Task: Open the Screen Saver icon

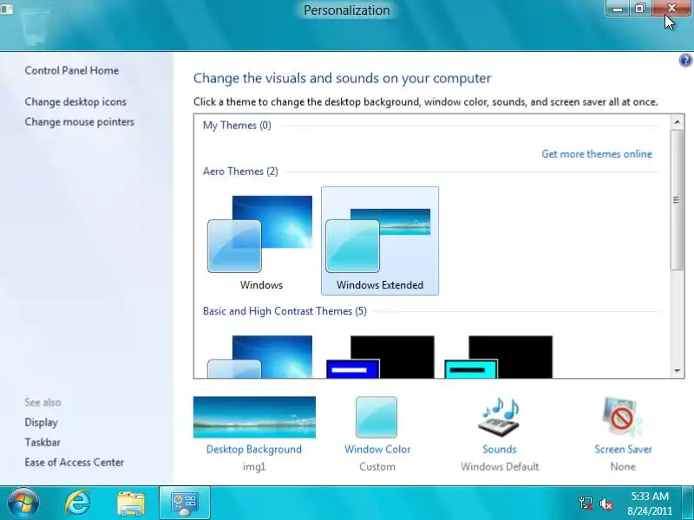Action: pos(623,417)
